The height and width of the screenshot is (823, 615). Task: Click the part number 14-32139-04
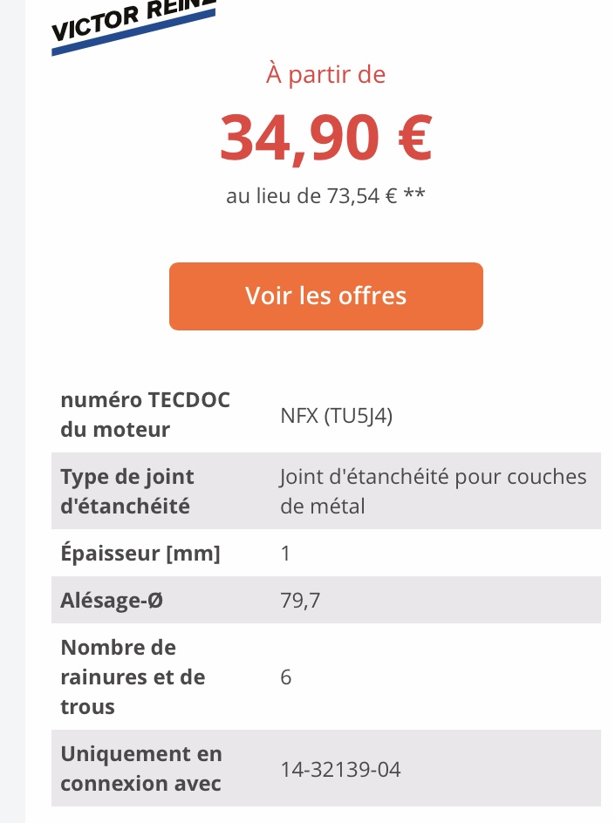pyautogui.click(x=340, y=770)
